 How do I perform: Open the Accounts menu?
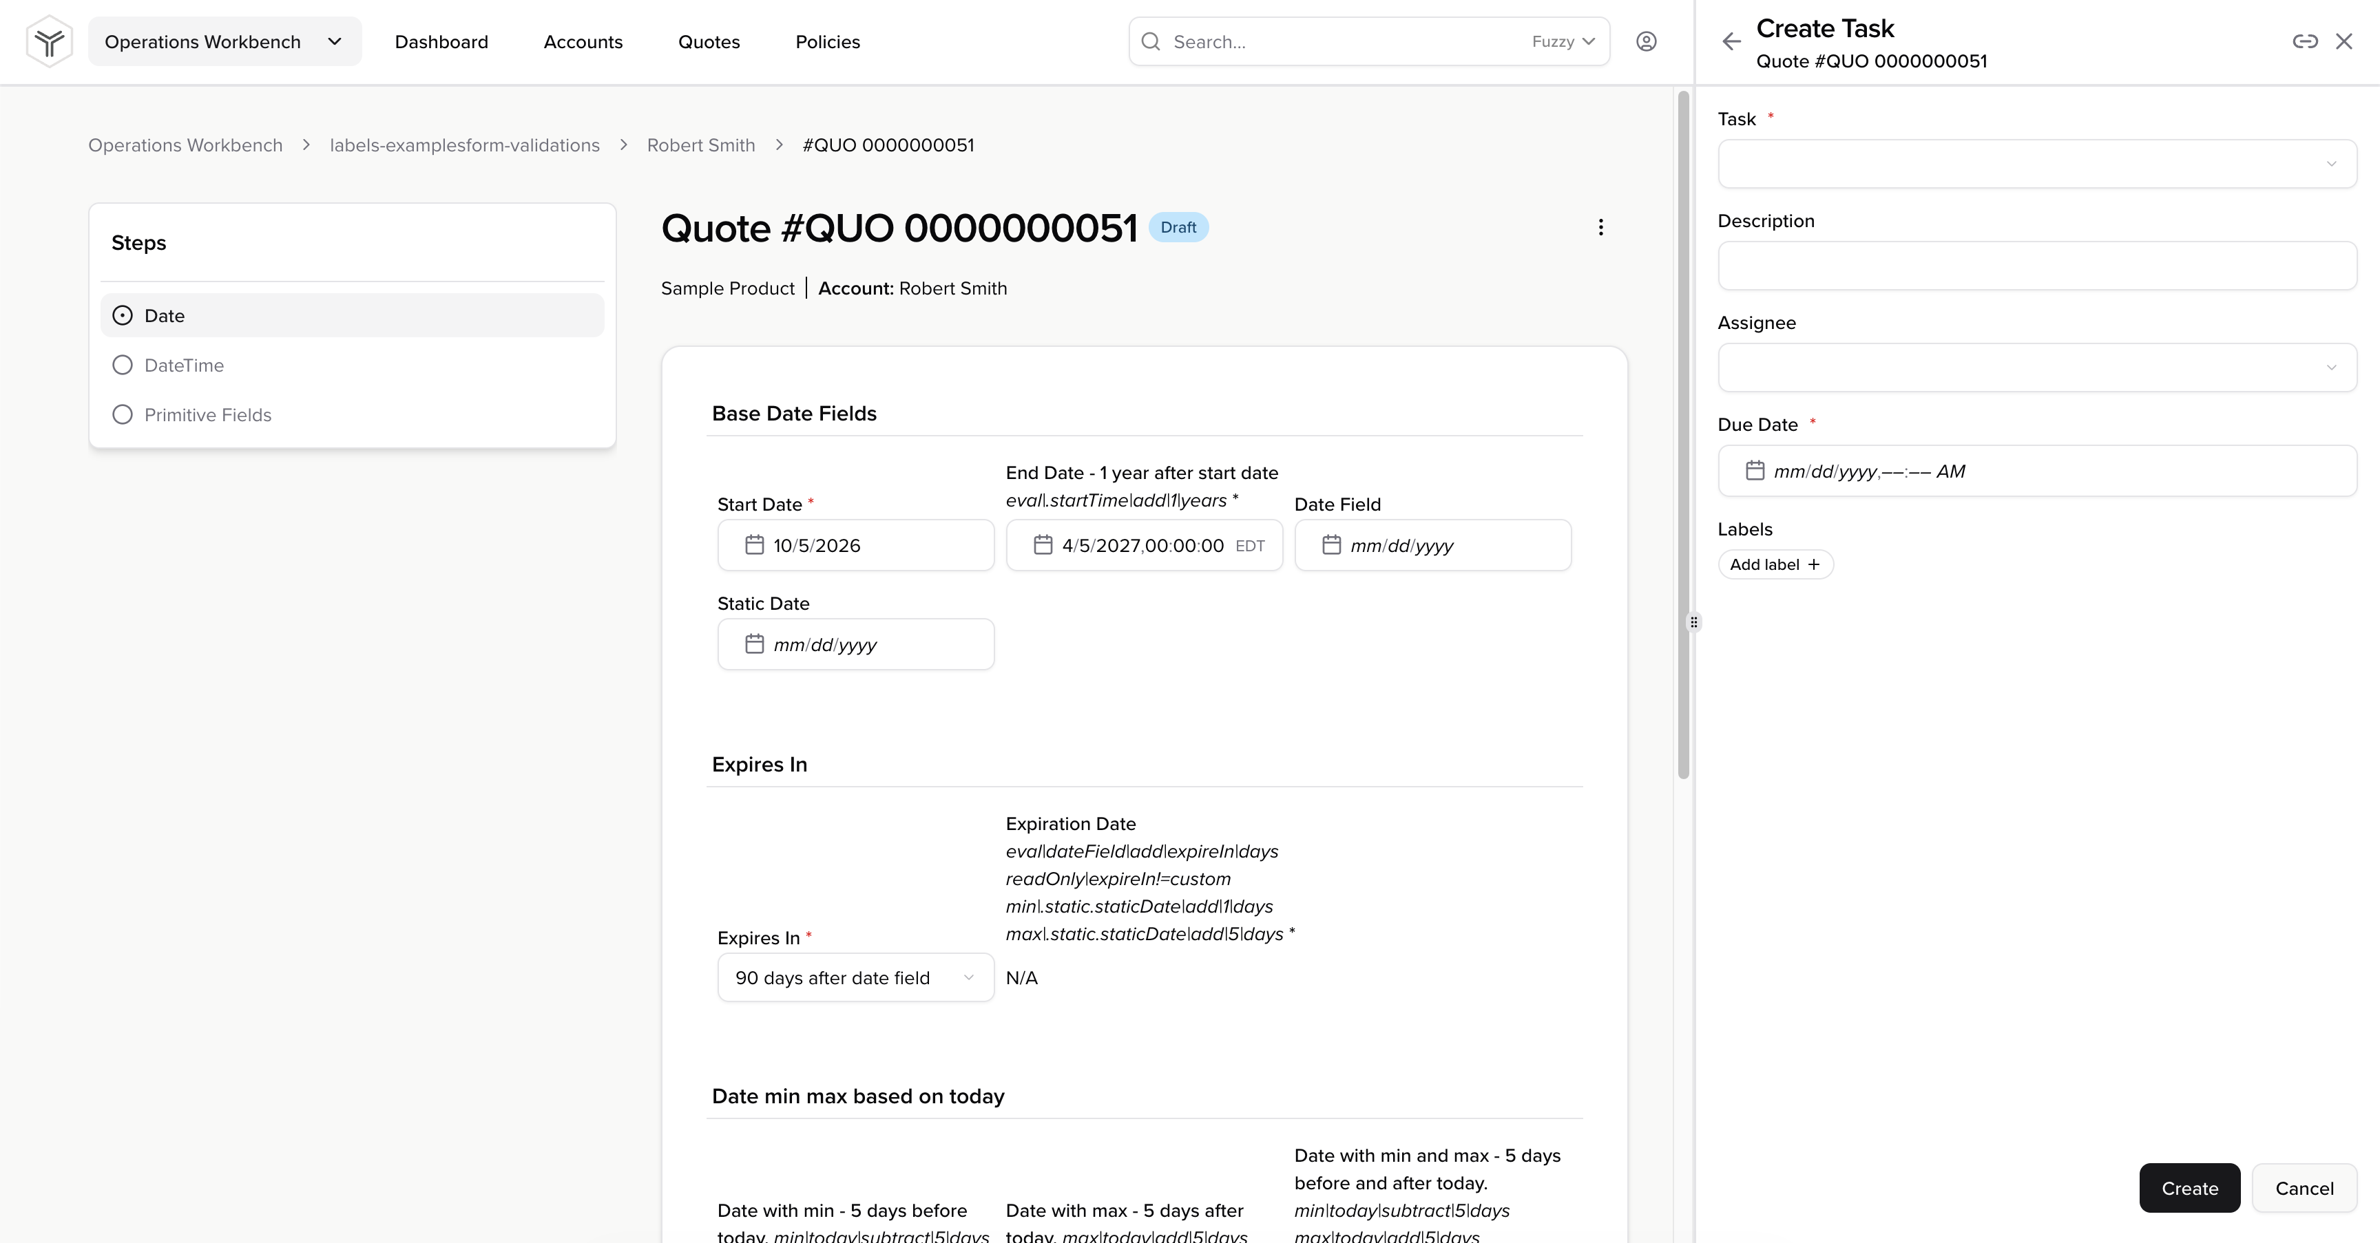point(583,41)
